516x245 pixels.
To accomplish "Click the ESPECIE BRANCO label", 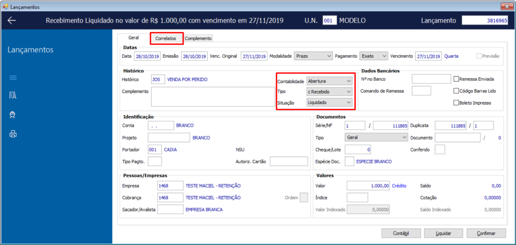I will [375, 161].
